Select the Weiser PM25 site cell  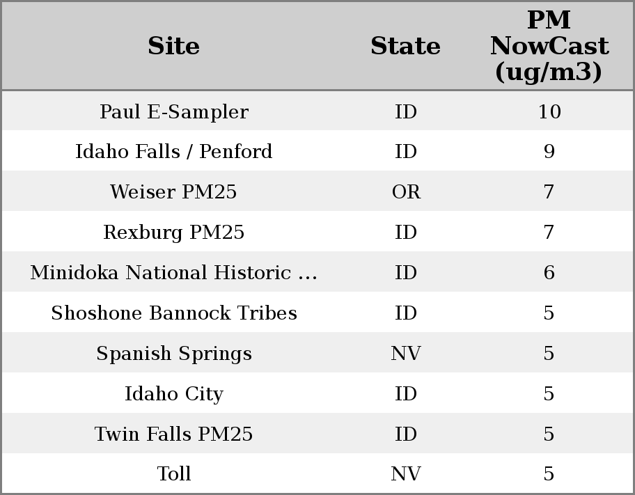(173, 192)
